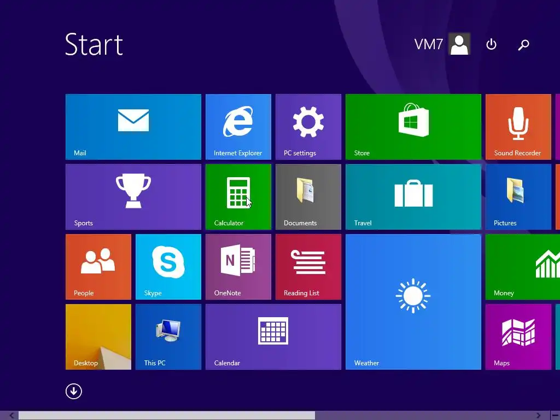Screen dimensions: 560x420
Task: Open the Money tile
Action: click(523, 267)
